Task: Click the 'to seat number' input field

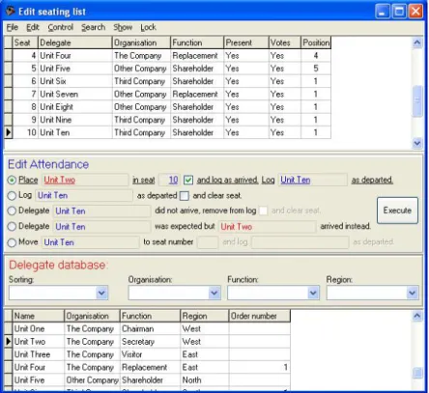Action: click(208, 242)
